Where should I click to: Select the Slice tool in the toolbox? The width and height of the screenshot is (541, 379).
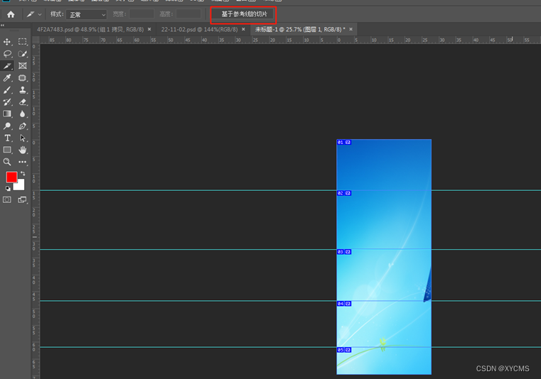pos(7,66)
